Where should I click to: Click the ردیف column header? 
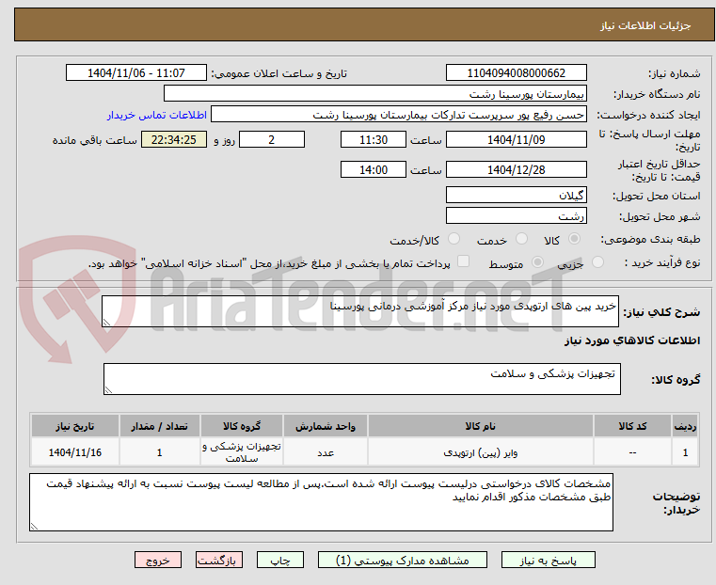(685, 426)
